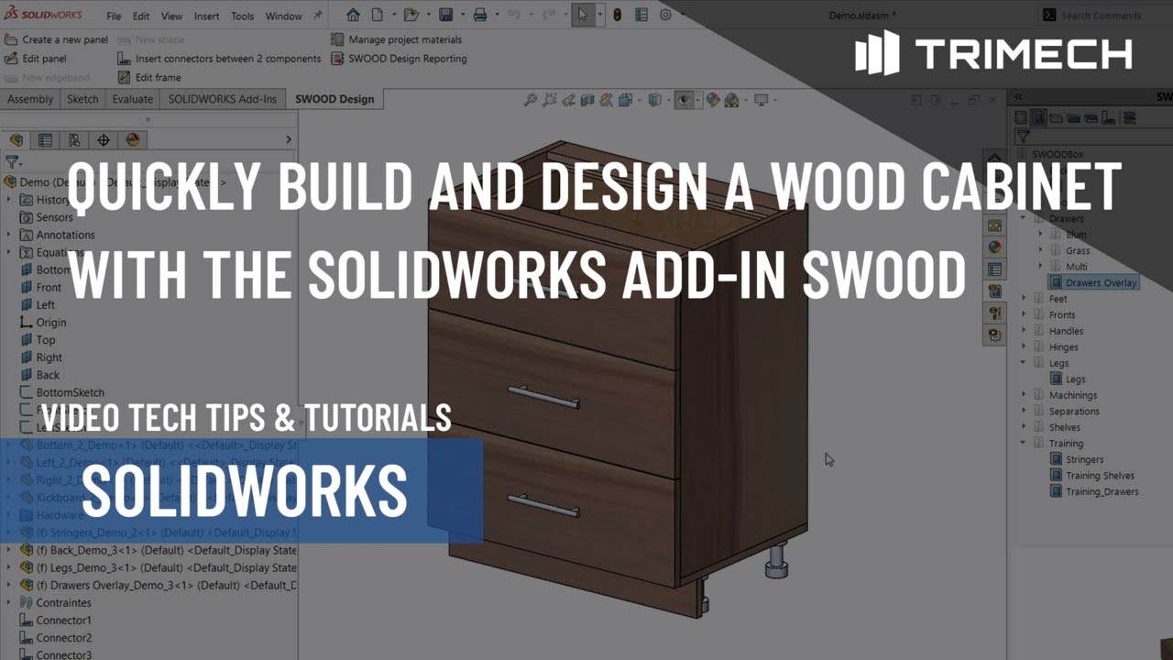Select the FeatureManager Design Tree tab
Image resolution: width=1173 pixels, height=660 pixels.
click(16, 140)
